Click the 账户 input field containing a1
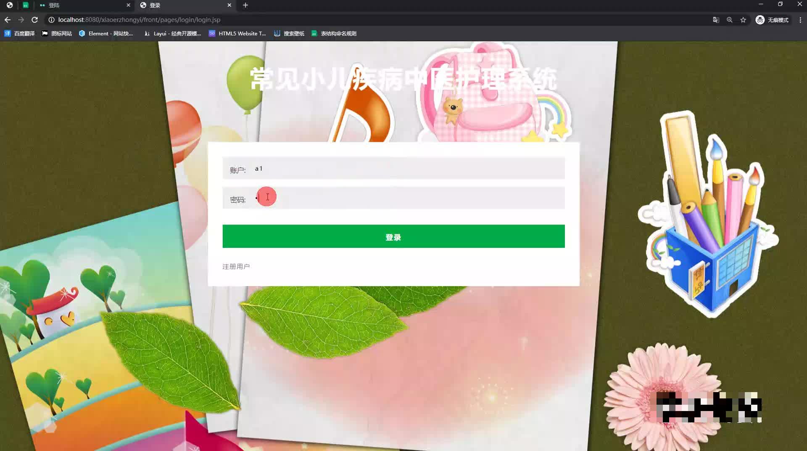The width and height of the screenshot is (807, 451). (x=393, y=169)
